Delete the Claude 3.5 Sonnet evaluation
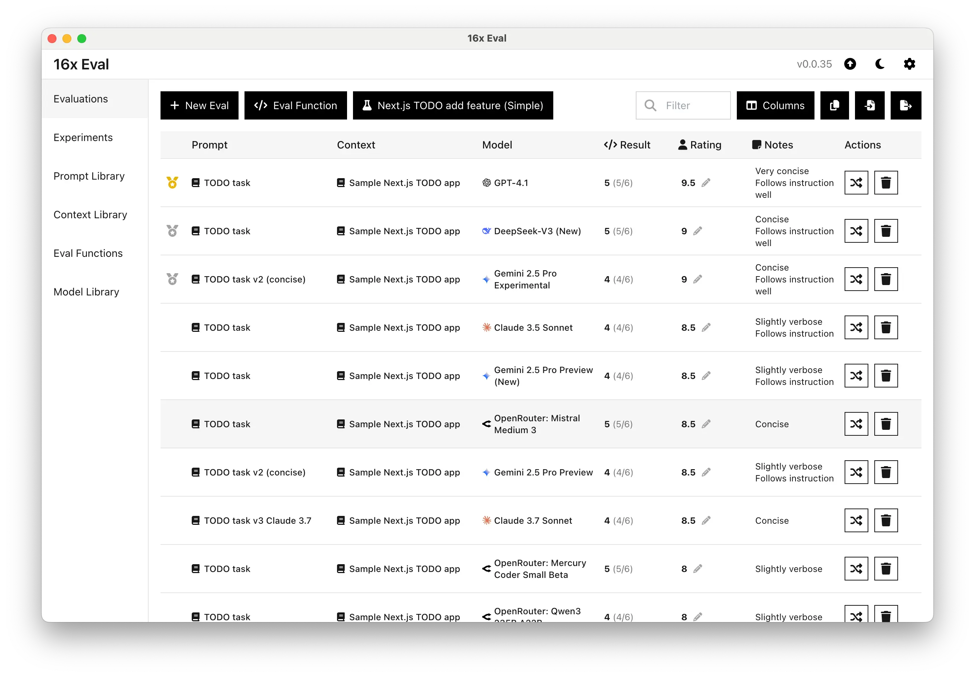This screenshot has height=677, width=975. 886,327
